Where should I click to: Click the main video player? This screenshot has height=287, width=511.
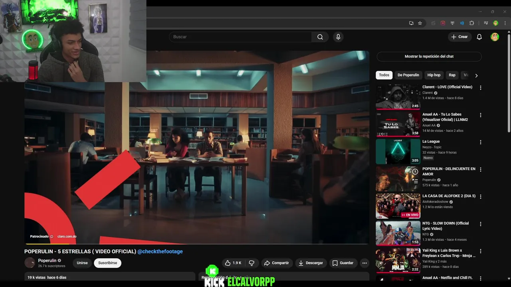pyautogui.click(x=197, y=147)
